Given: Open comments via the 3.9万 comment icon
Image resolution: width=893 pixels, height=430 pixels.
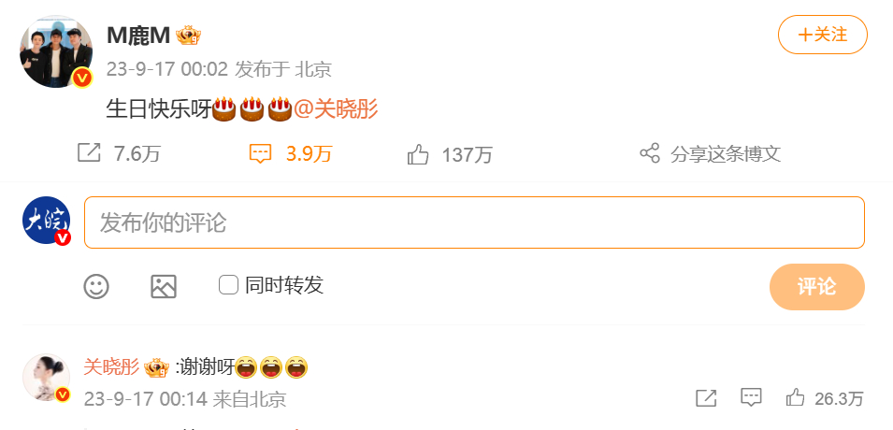Looking at the screenshot, I should (260, 154).
